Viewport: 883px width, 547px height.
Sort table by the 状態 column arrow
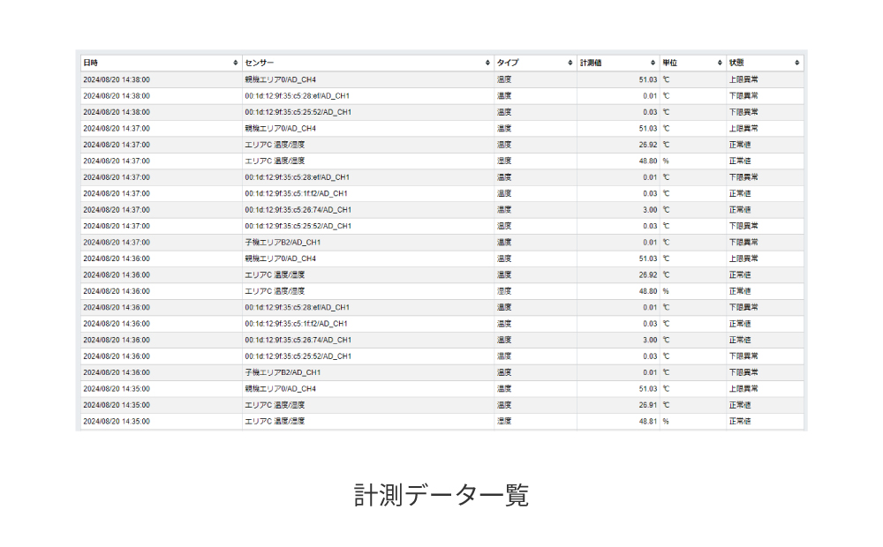[796, 63]
